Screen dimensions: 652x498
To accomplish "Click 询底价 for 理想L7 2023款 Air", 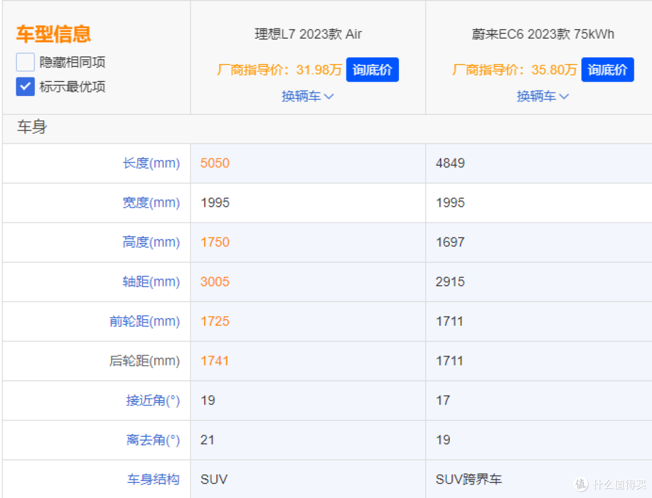I will pyautogui.click(x=372, y=70).
